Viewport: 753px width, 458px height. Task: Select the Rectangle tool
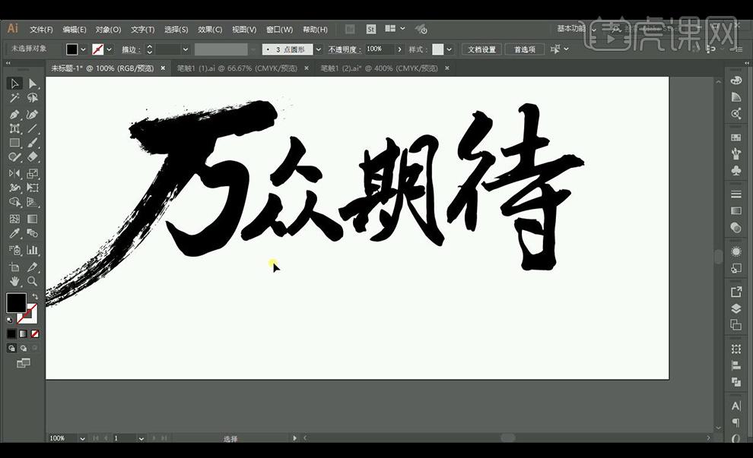pos(14,143)
